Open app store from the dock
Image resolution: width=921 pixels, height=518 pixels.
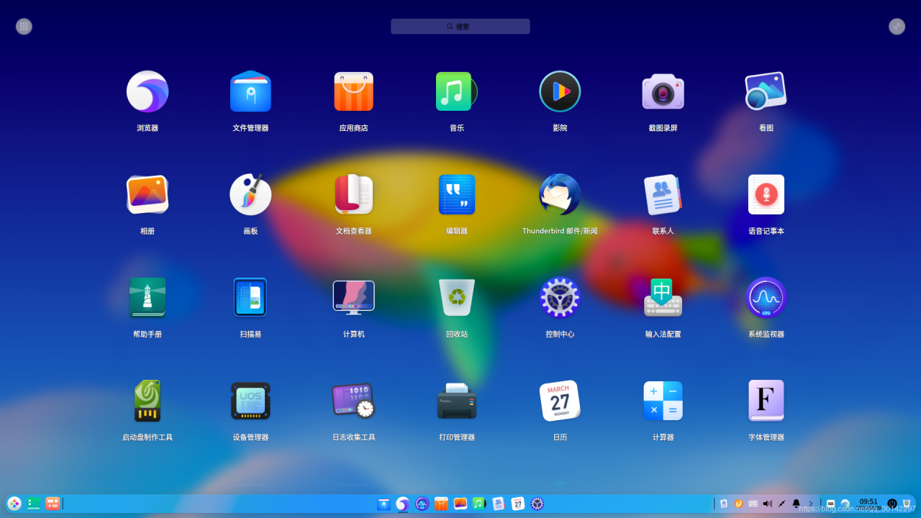pos(441,504)
